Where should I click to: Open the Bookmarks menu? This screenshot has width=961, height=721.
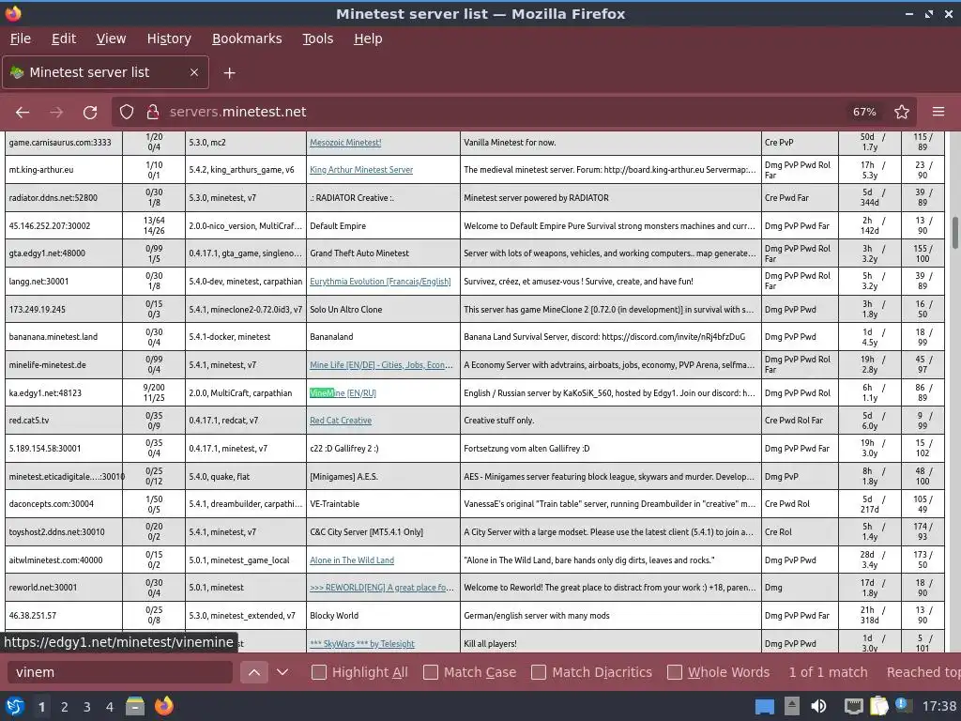coord(247,38)
